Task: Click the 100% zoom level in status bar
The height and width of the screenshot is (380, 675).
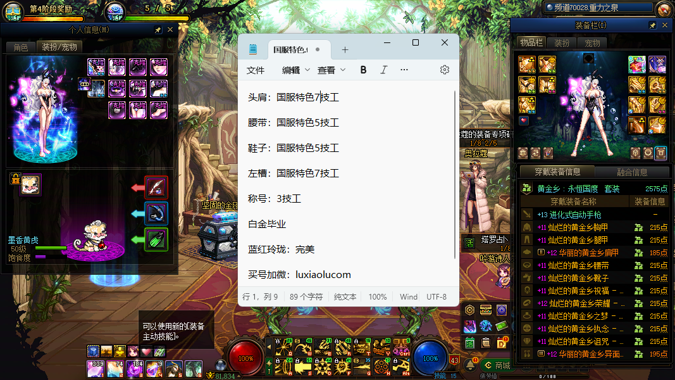Action: [x=378, y=296]
